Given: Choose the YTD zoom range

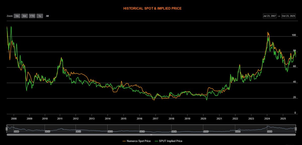Looking at the screenshot, I should (32, 16).
